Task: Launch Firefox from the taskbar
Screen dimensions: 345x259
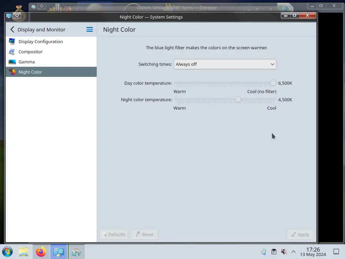Action: pyautogui.click(x=41, y=252)
